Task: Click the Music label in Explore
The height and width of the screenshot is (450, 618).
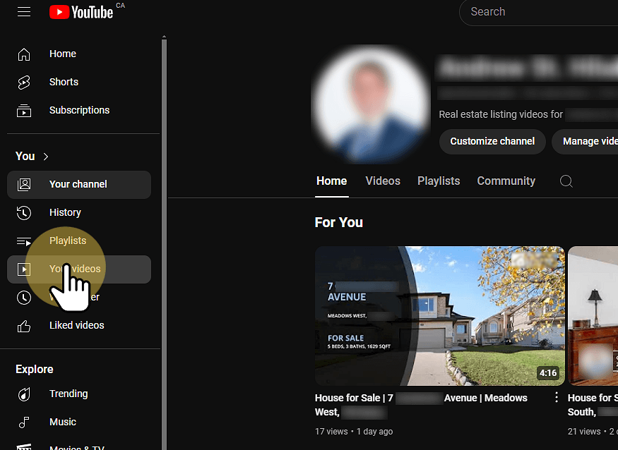Action: [x=63, y=422]
